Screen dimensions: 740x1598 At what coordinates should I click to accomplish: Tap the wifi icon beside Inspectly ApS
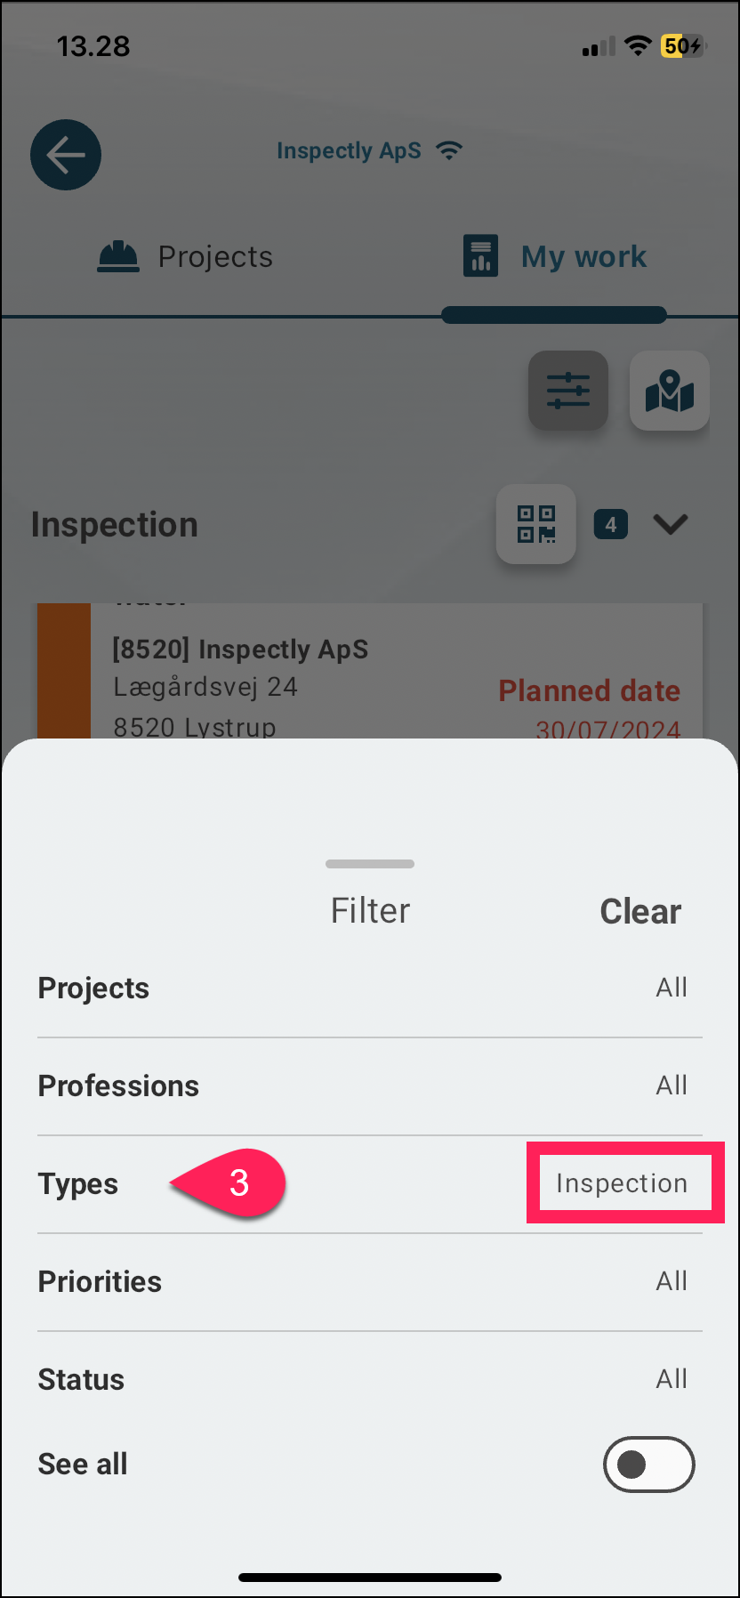coord(449,150)
